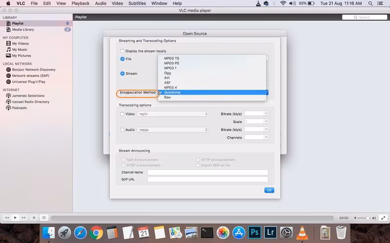Screen dimensions: 390x243
Task: Open the mp1v video codec dropdown
Action: (x=173, y=114)
